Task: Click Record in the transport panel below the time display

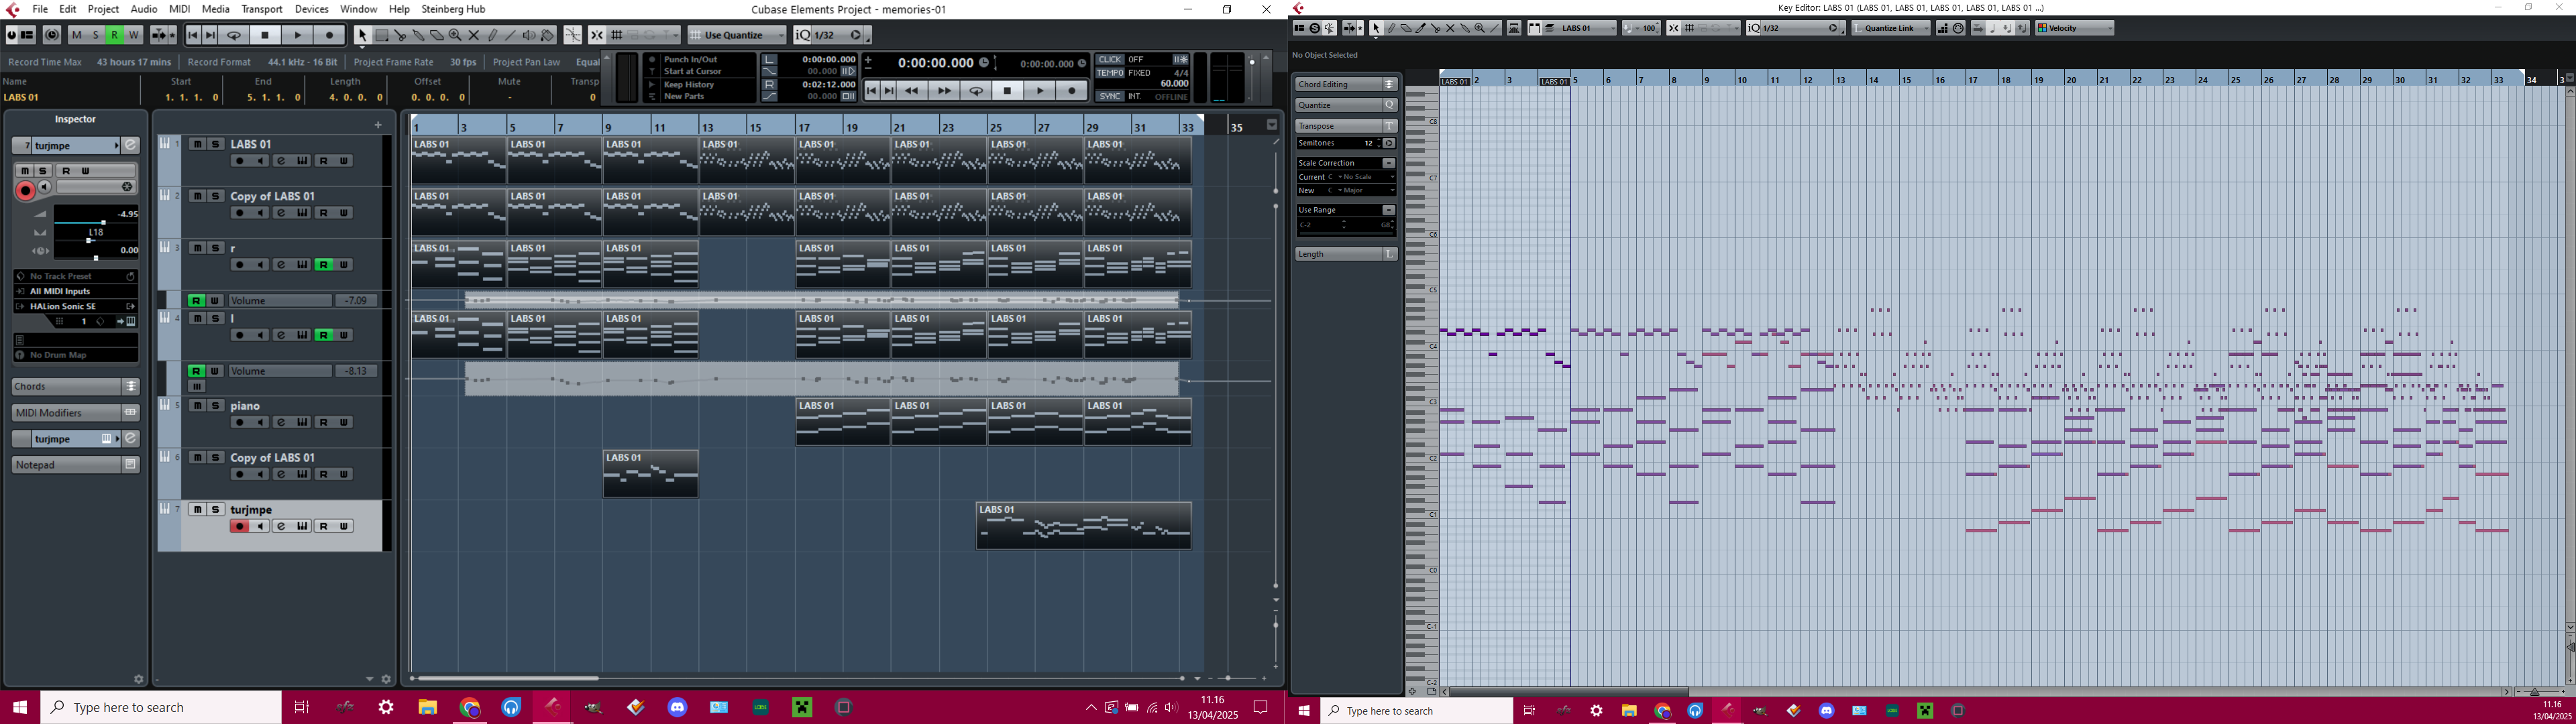Action: pos(1072,91)
